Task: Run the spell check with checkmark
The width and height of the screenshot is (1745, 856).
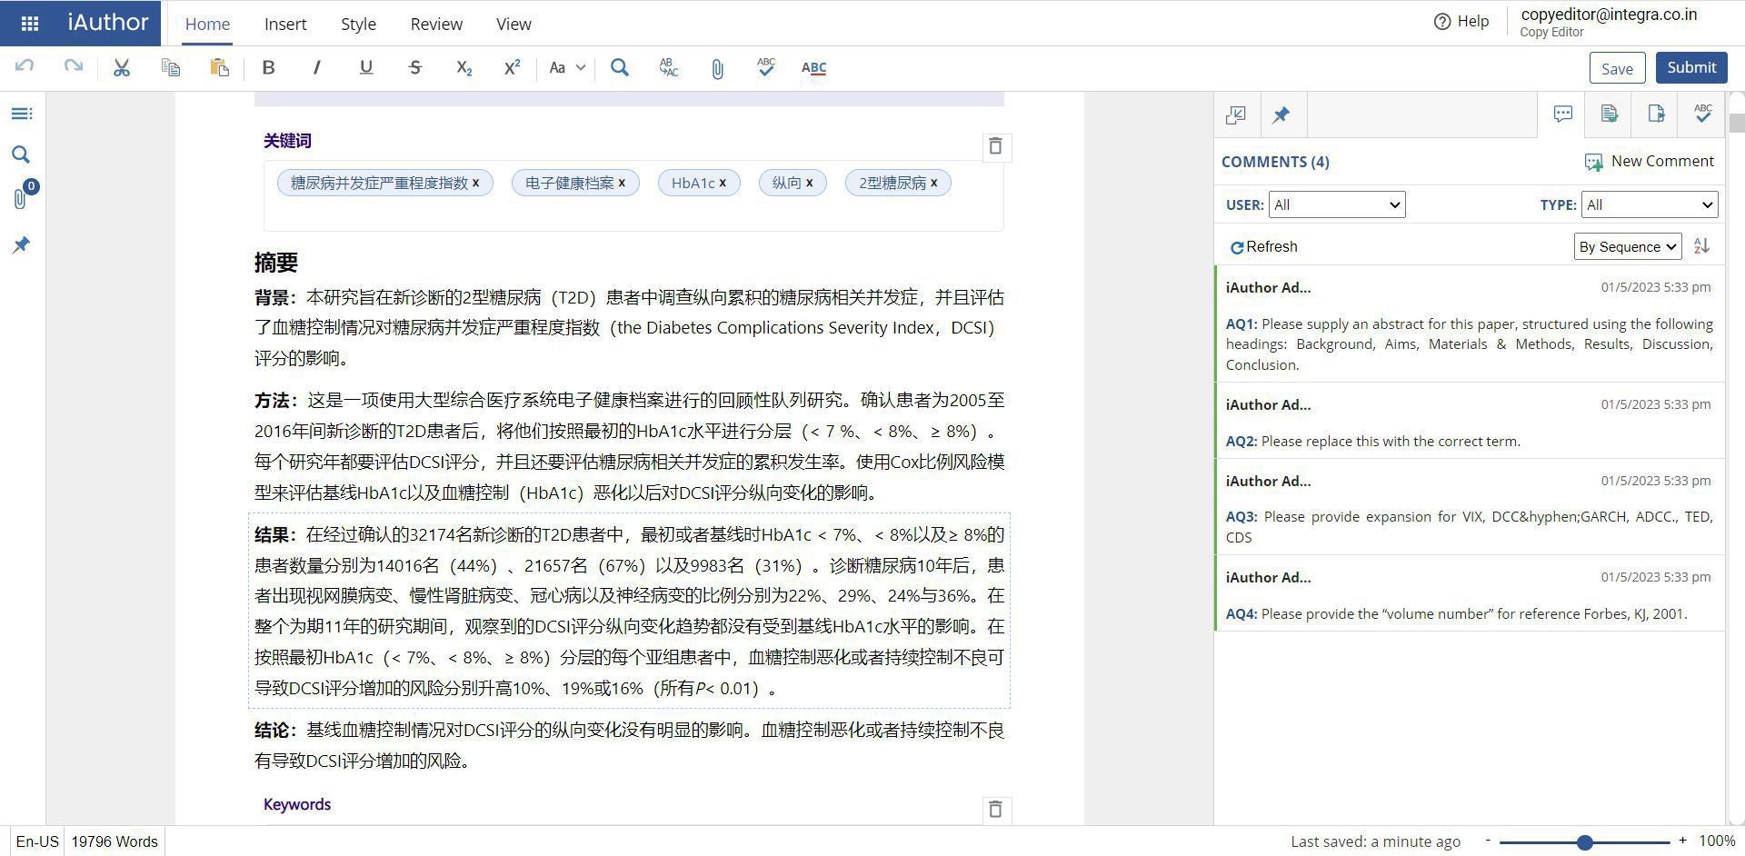Action: coord(766,67)
